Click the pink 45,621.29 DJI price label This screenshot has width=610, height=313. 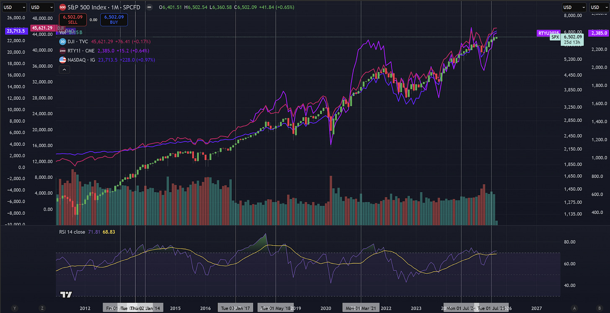[x=42, y=28]
